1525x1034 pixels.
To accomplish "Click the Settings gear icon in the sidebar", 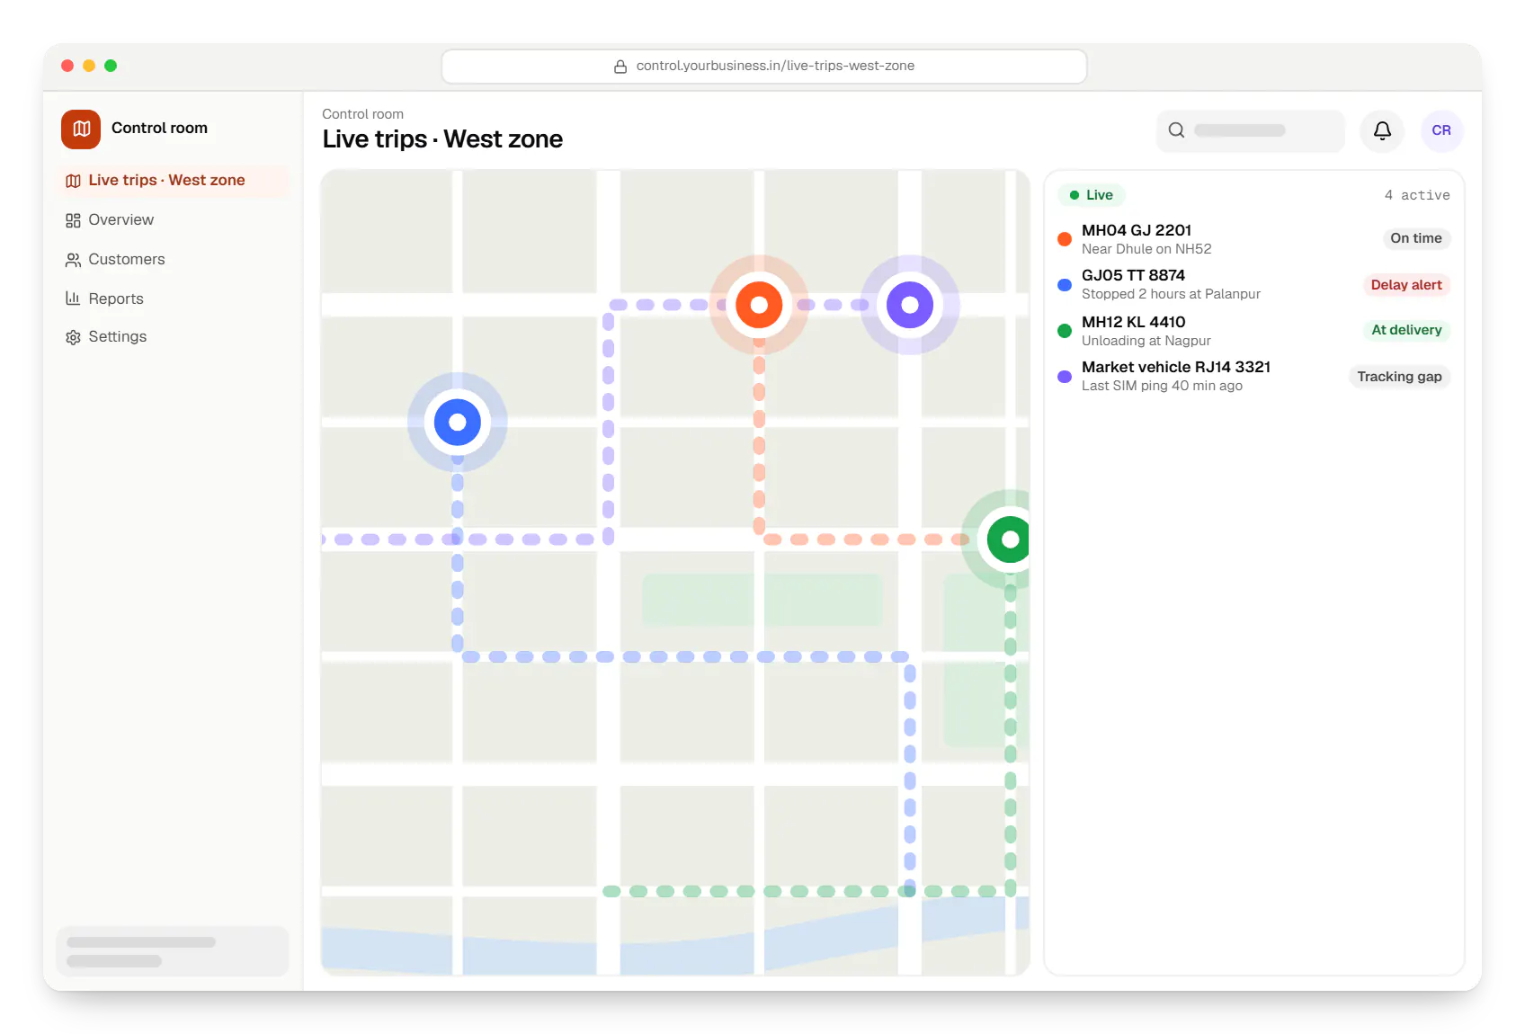I will pyautogui.click(x=73, y=337).
